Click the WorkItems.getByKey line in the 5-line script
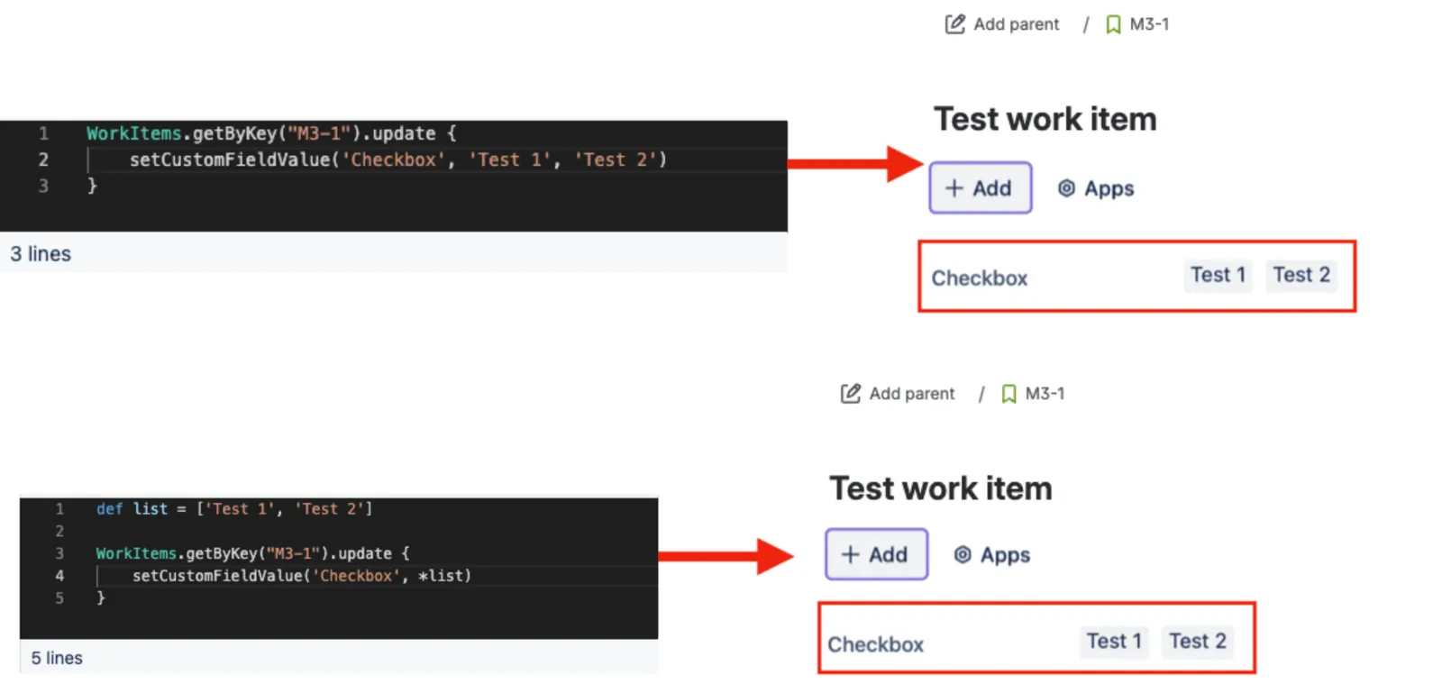Image resolution: width=1442 pixels, height=693 pixels. click(252, 553)
